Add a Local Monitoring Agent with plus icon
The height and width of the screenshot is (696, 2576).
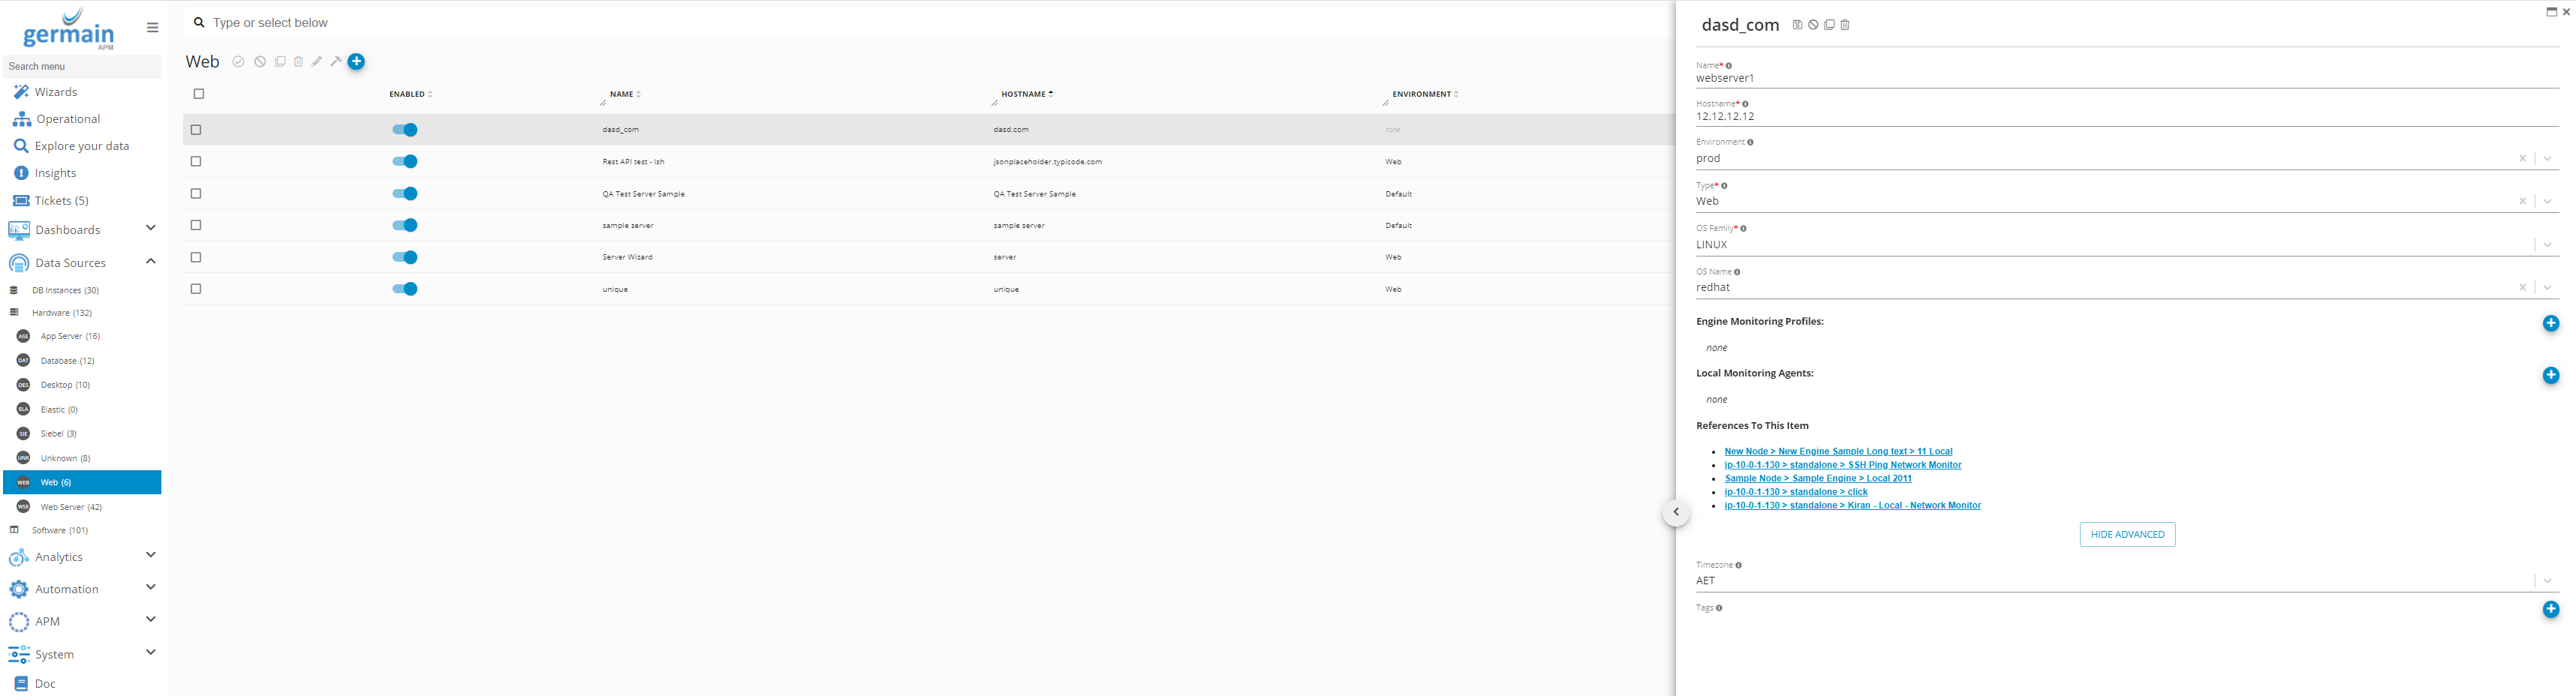[2550, 376]
